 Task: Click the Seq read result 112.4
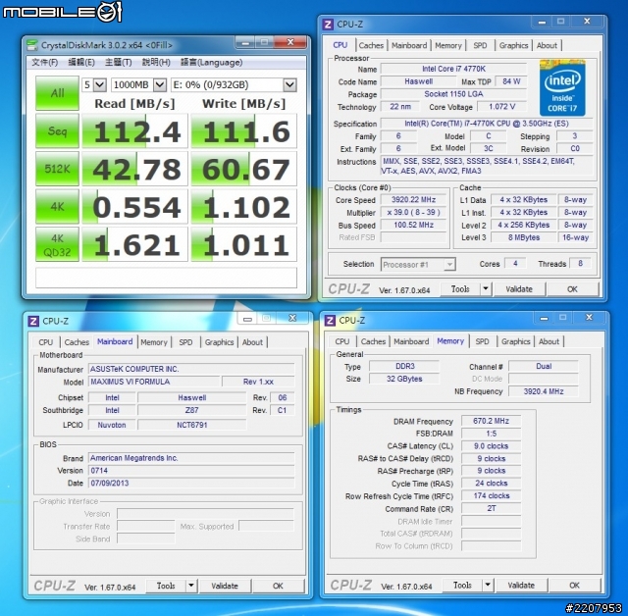(x=135, y=131)
